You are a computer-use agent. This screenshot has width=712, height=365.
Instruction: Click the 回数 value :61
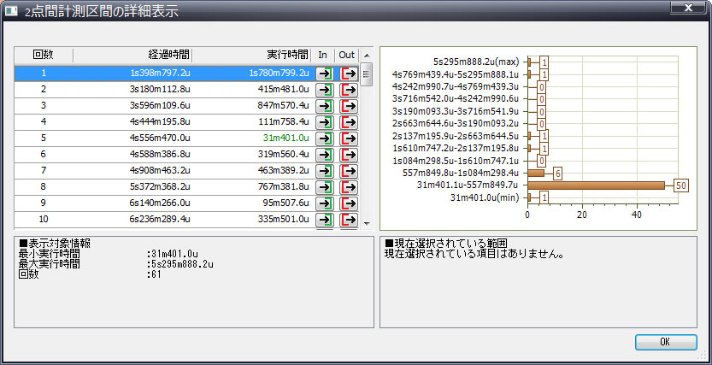coord(154,274)
